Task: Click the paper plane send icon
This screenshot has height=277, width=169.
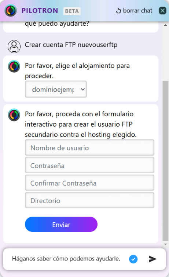Action: coord(153,259)
